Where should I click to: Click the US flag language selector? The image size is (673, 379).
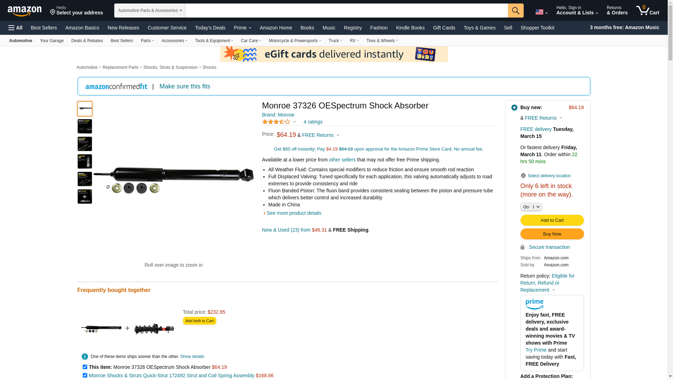pyautogui.click(x=541, y=12)
